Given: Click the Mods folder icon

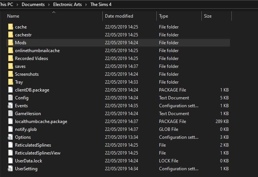Looking at the screenshot, I should [10, 43].
